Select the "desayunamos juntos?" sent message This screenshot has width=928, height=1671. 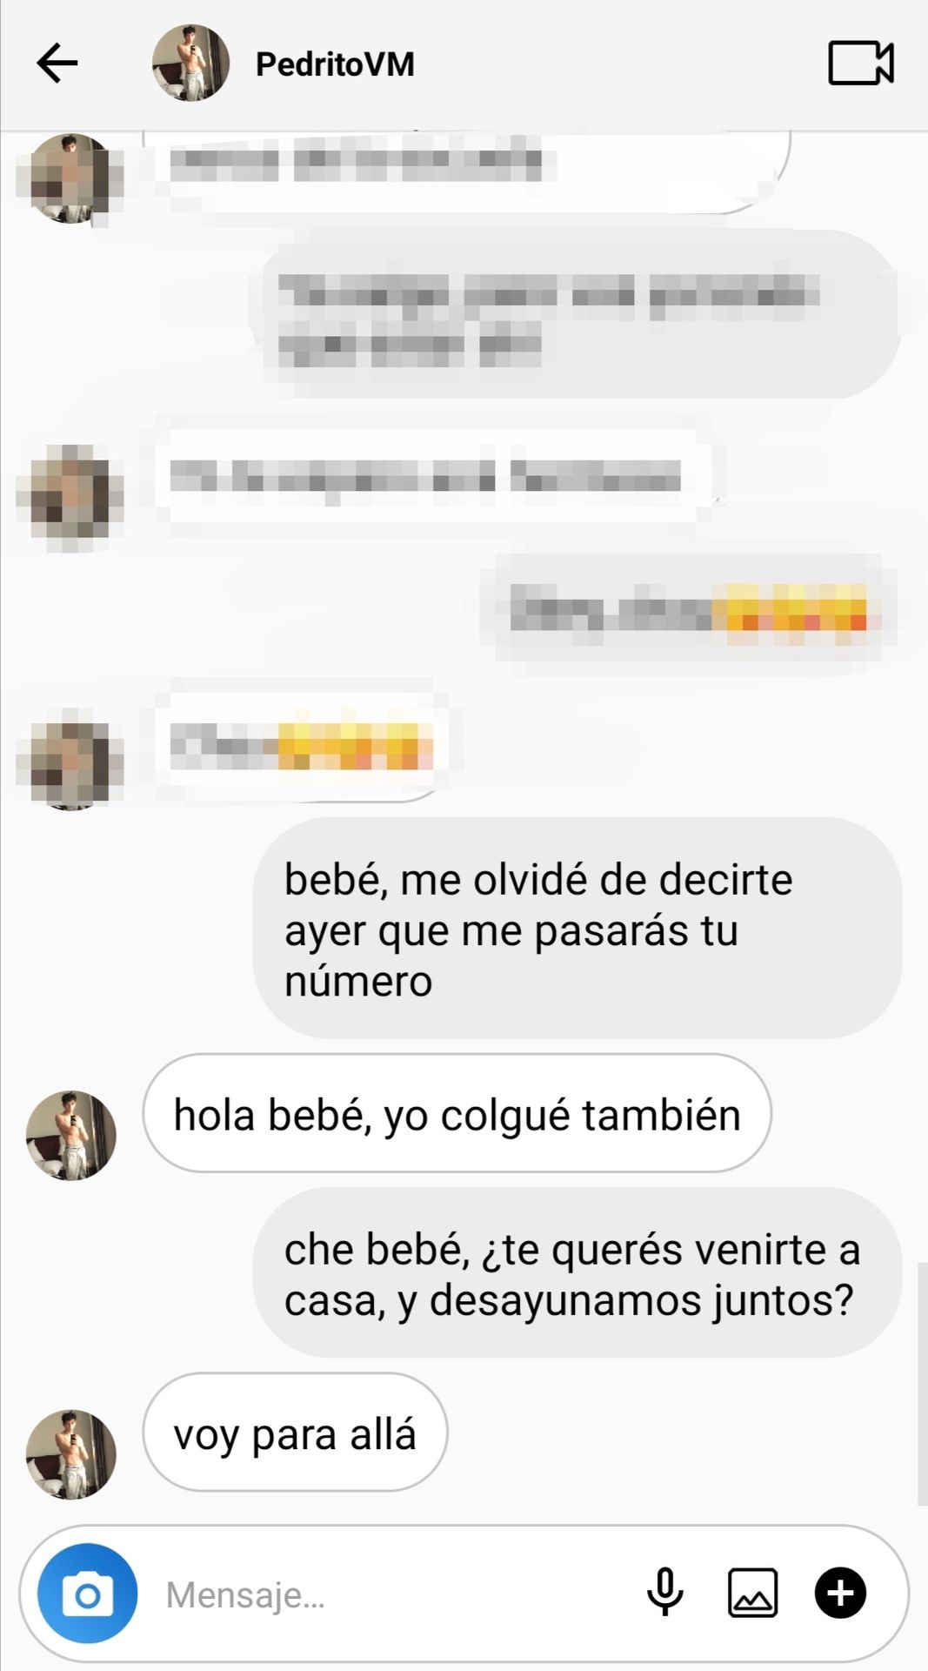[x=577, y=1274]
